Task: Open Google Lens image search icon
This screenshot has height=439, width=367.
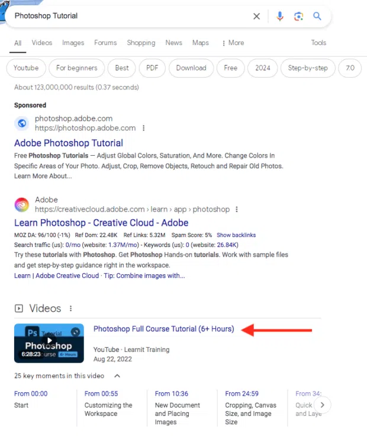Action: (x=298, y=17)
